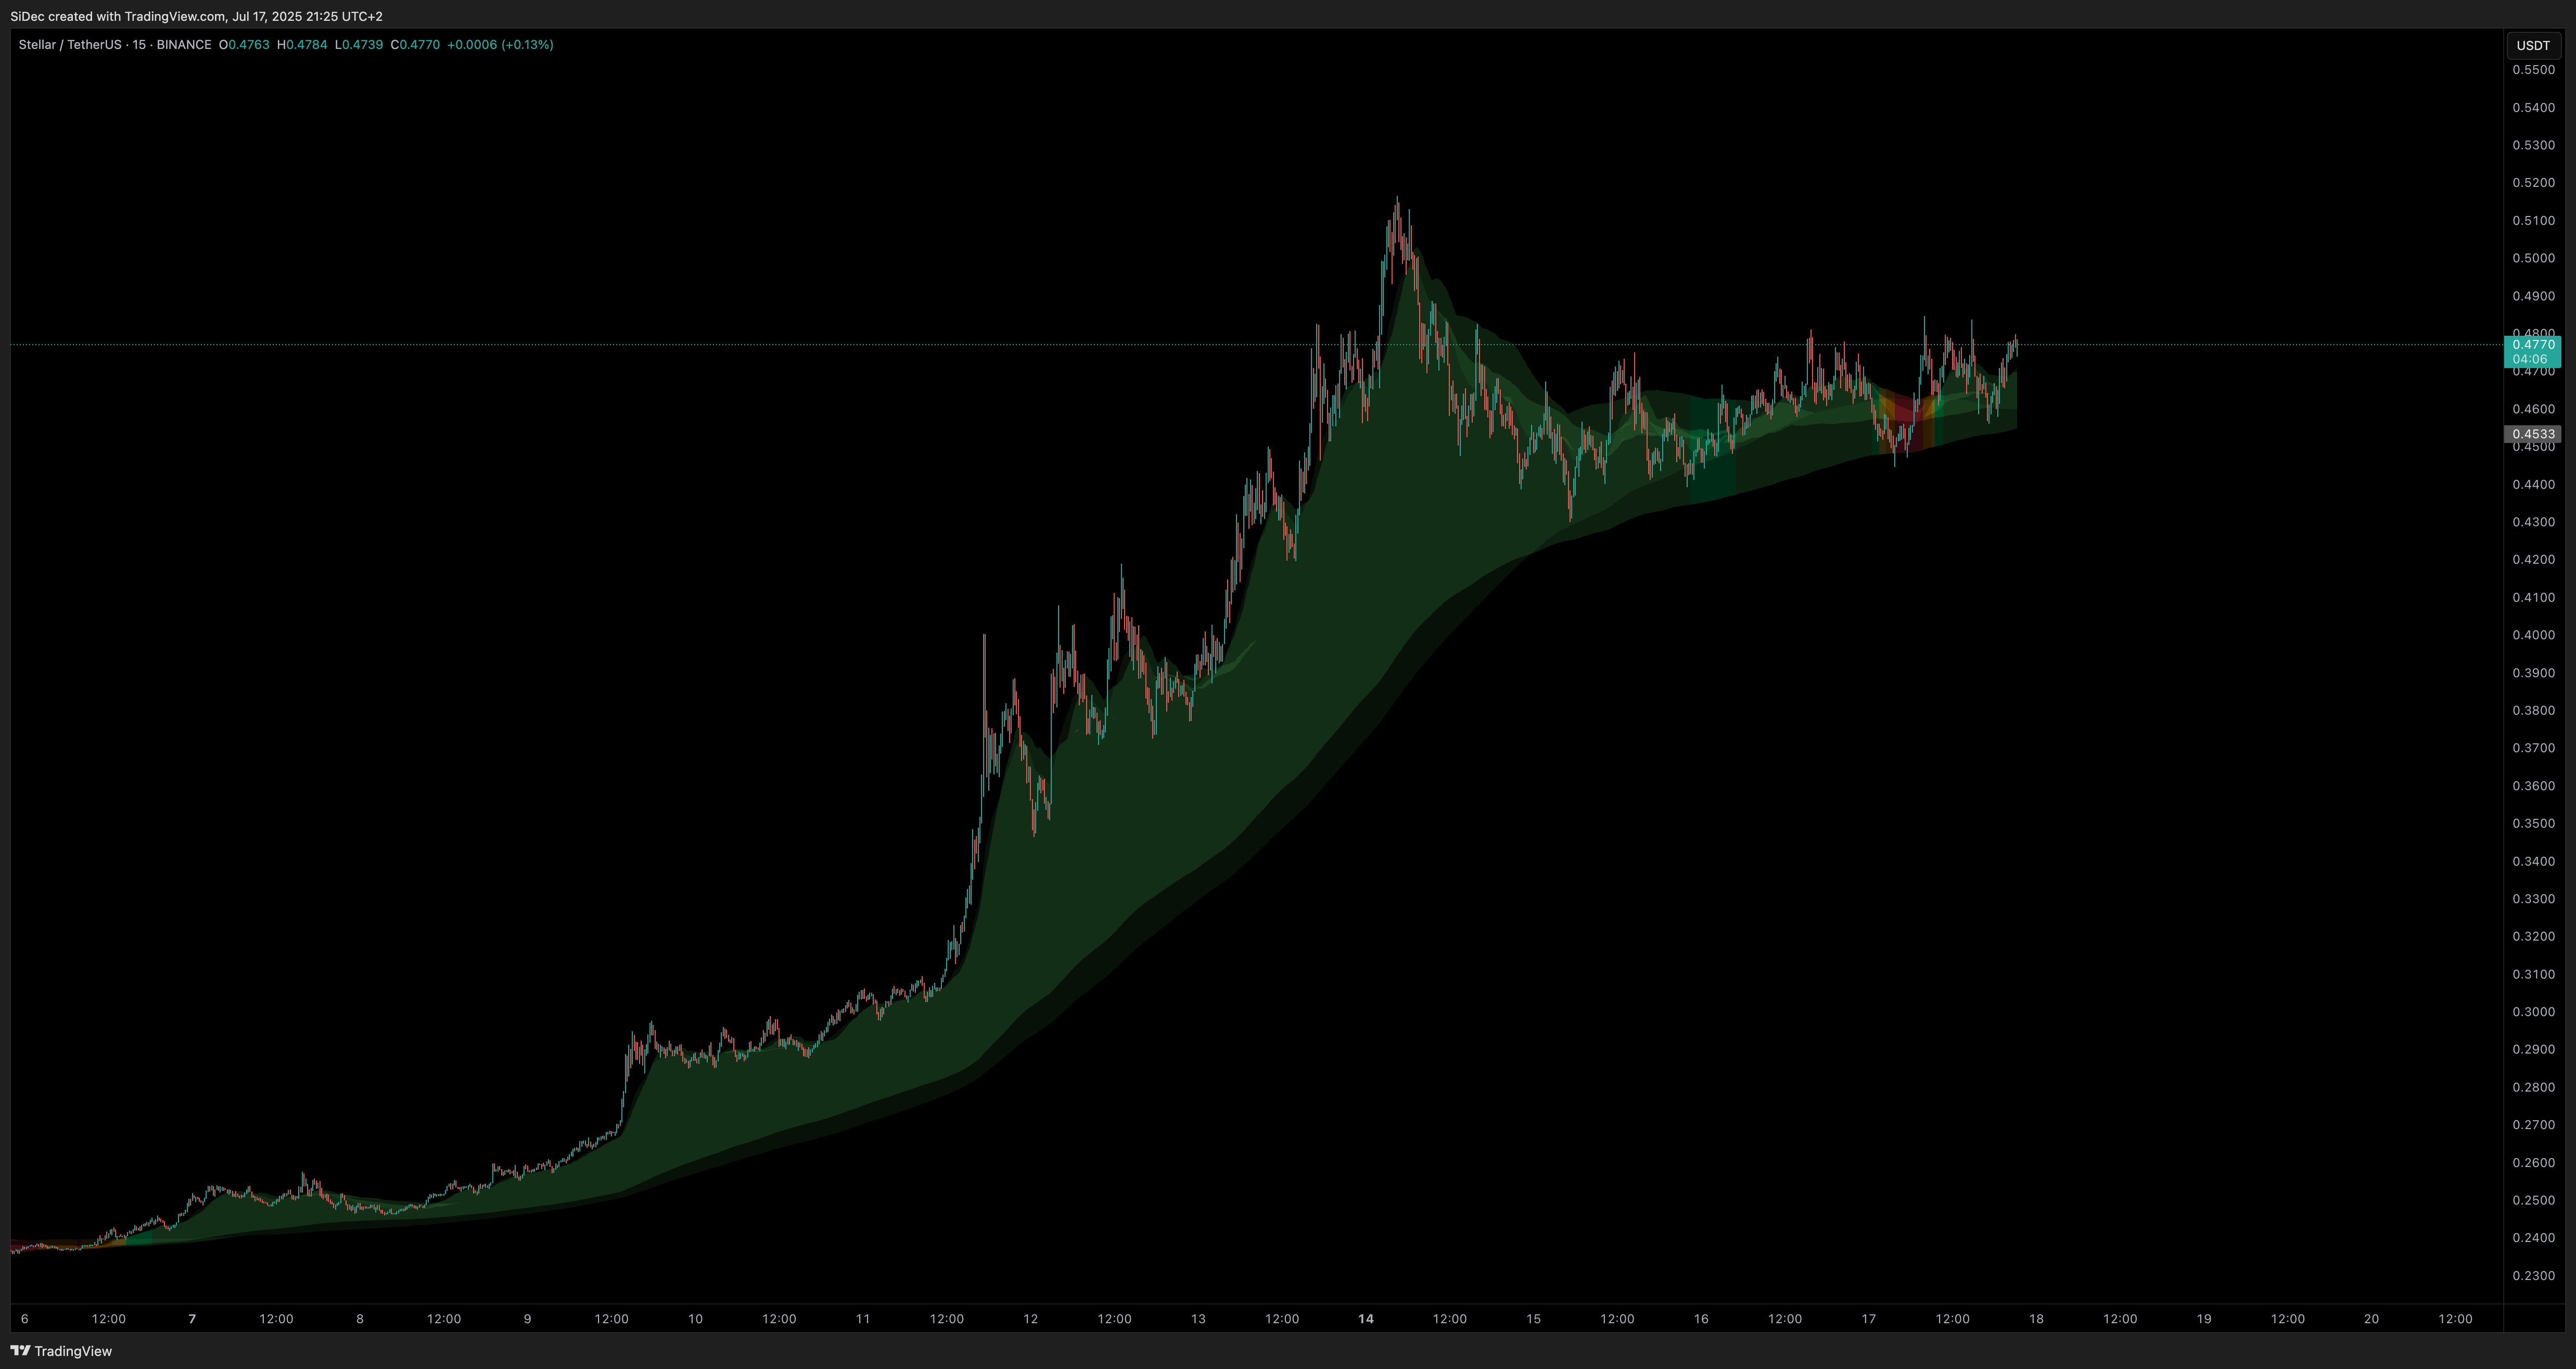Image resolution: width=2576 pixels, height=1369 pixels.
Task: Click the 0.3900 price axis label
Action: pyautogui.click(x=2533, y=673)
